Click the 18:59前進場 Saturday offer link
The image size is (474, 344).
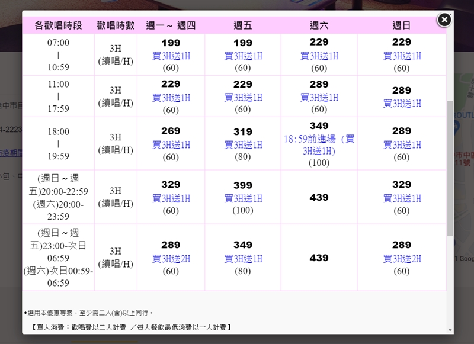[x=319, y=145]
